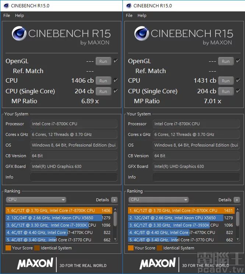Select i7-8700K row scoring 1406
Screen dimensions: 245x274
coord(59,210)
